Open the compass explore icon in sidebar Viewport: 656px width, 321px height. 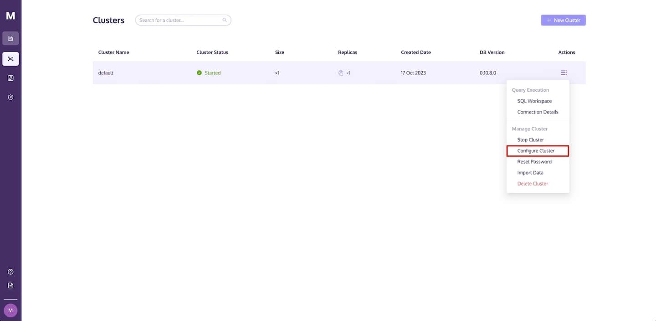pos(10,97)
